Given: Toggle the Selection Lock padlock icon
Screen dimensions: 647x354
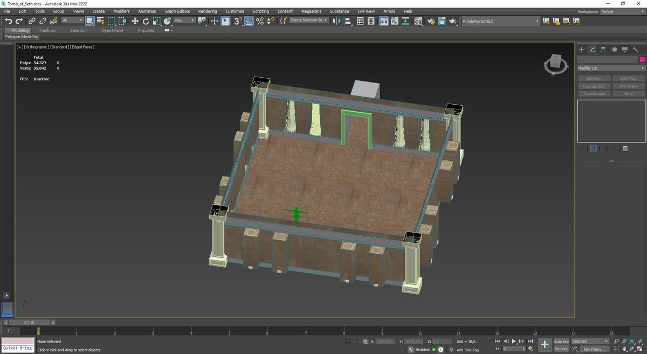Looking at the screenshot, I should point(357,341).
